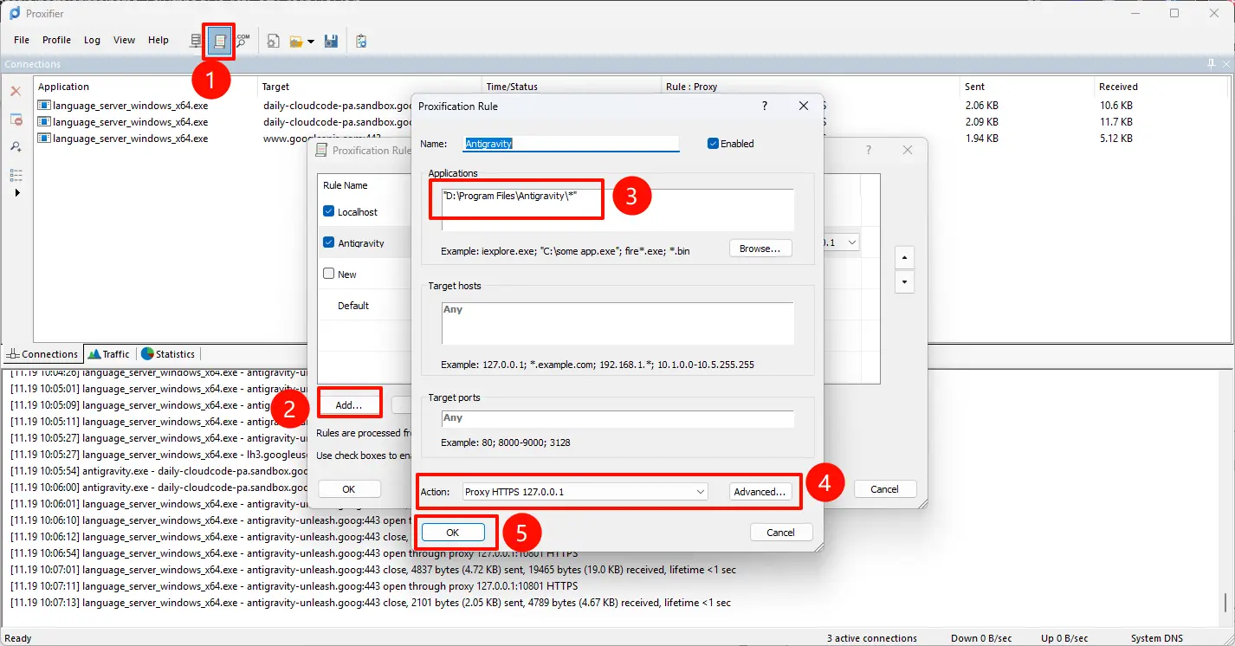Click the move rule up arrow button
The width and height of the screenshot is (1235, 646).
(x=904, y=258)
